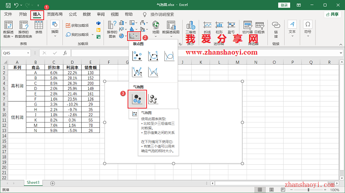The width and height of the screenshot is (345, 193).
Task: Click the formula bar input
Action: (x=205, y=53)
